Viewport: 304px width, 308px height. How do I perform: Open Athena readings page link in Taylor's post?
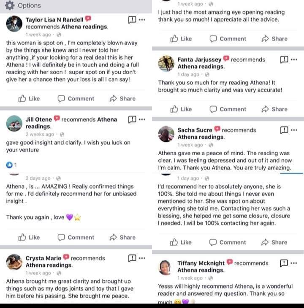pos(84,27)
